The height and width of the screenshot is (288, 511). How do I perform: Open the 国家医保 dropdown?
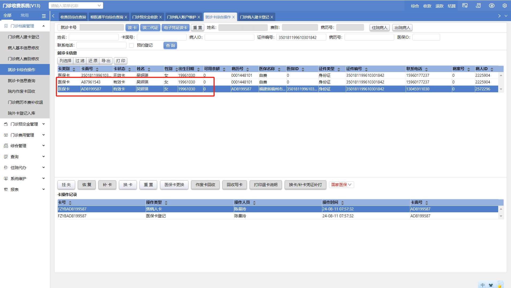(341, 185)
